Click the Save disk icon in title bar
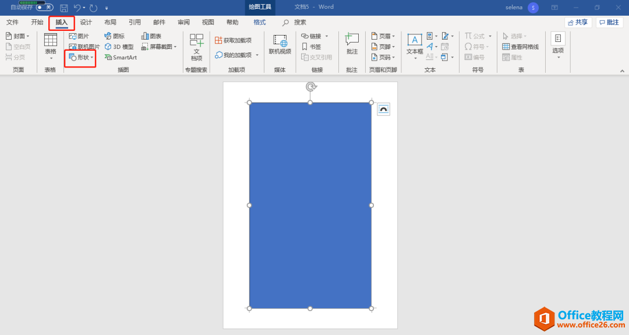Viewport: 629px width, 335px height. coord(64,8)
